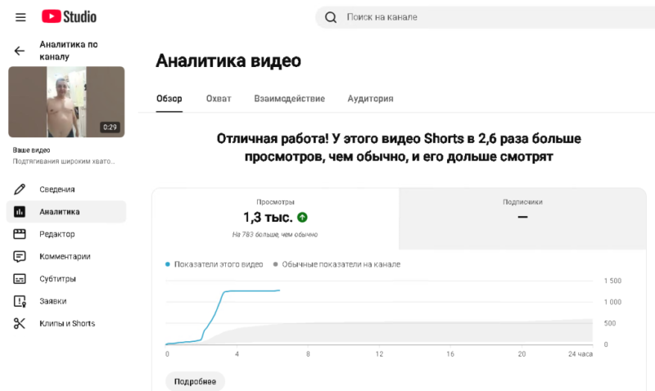Select 'Аналитика' in the sidebar
The image size is (655, 391).
(66, 212)
